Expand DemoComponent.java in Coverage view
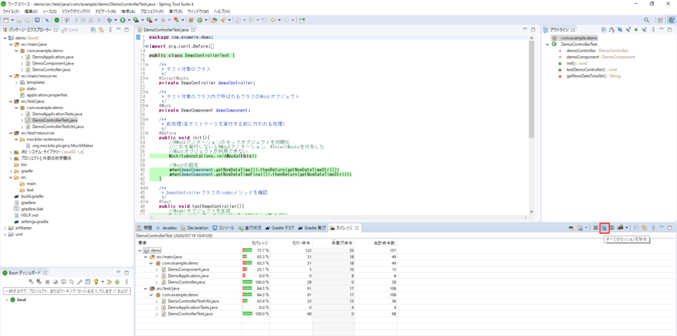The height and width of the screenshot is (336, 677). coord(157,269)
